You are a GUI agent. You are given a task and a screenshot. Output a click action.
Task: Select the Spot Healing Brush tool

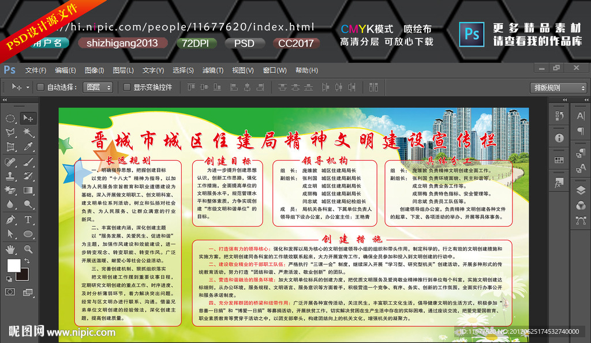click(x=10, y=162)
